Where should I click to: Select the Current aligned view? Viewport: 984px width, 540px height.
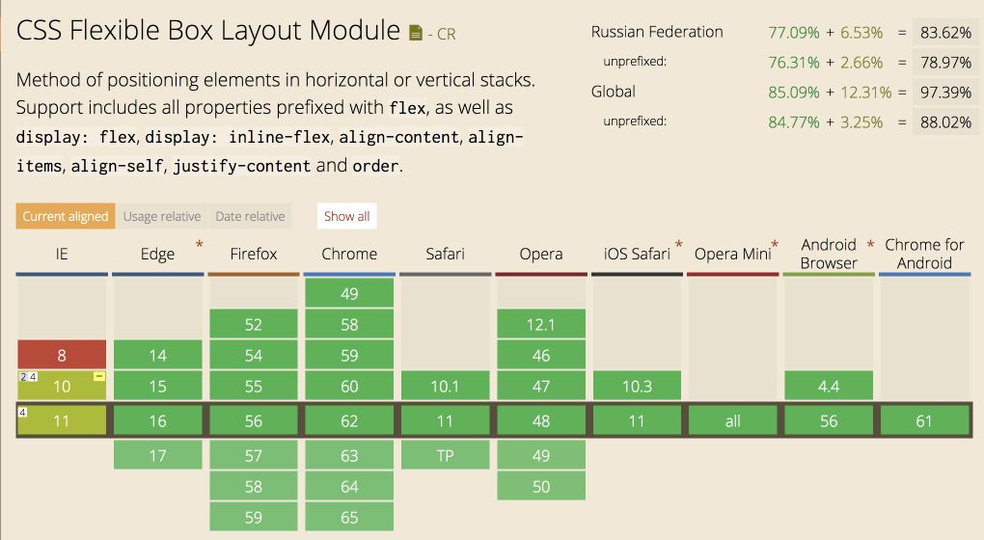point(66,216)
